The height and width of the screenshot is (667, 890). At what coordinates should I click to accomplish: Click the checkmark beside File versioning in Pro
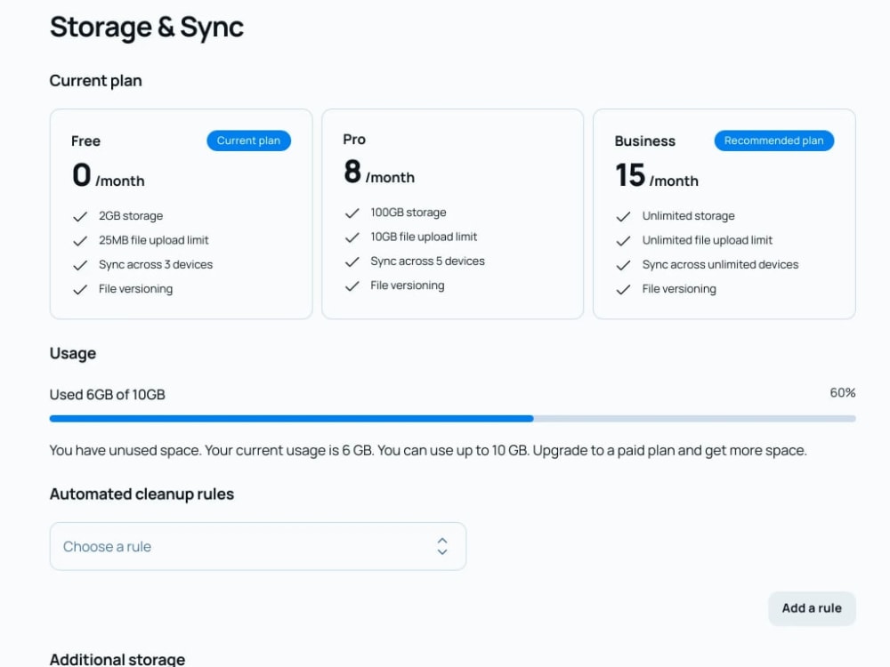(x=352, y=285)
